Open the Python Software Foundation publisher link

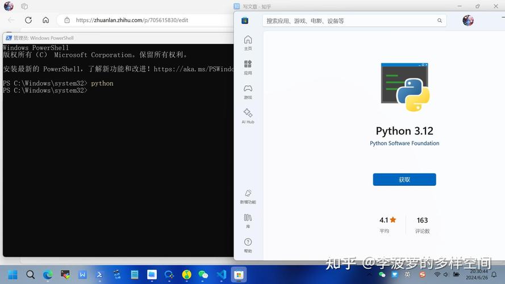pyautogui.click(x=404, y=143)
